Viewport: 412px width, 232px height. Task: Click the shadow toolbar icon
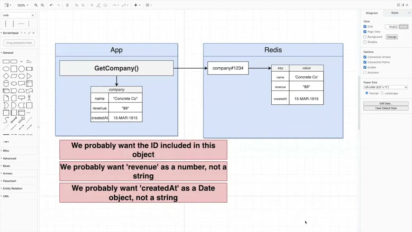pyautogui.click(x=105, y=5)
